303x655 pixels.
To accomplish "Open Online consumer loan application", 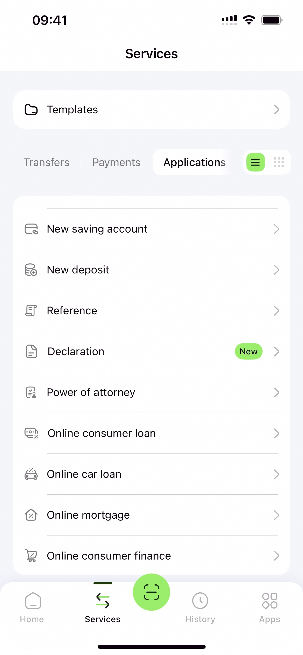I will tap(102, 433).
